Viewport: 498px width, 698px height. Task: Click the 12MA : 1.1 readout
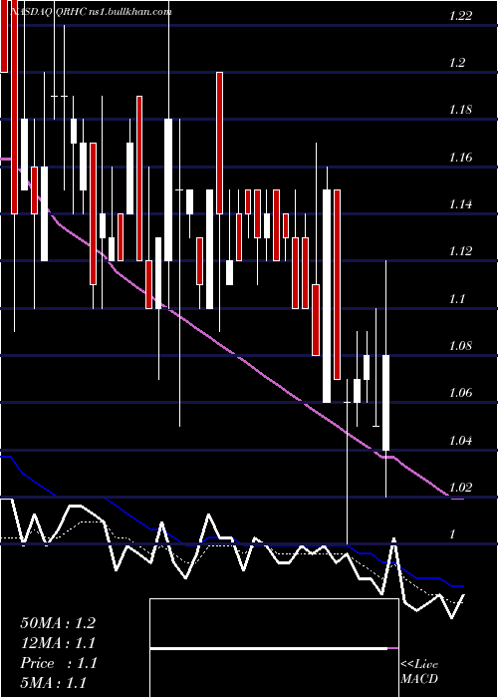(58, 643)
